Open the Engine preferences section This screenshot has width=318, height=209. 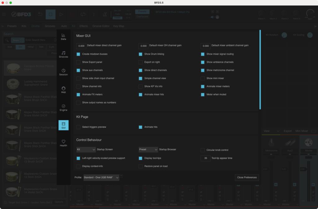click(x=63, y=107)
